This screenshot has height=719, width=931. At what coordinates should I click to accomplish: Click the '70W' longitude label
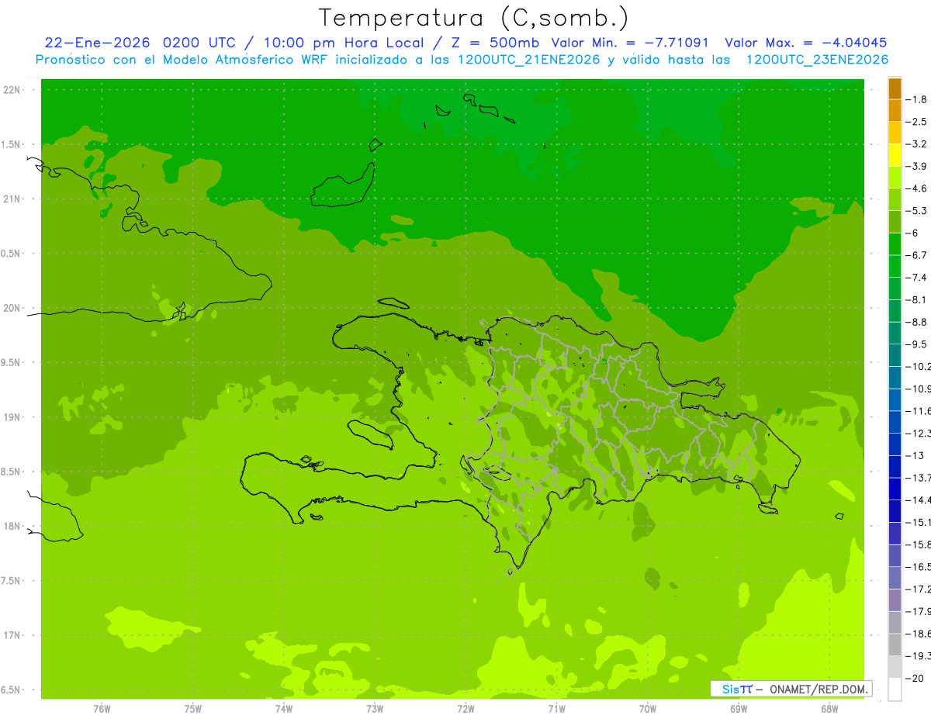tap(648, 708)
